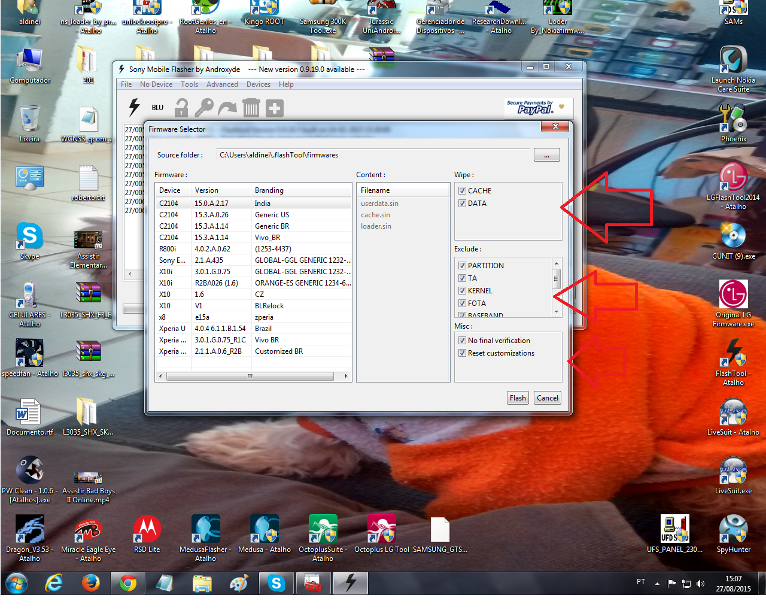Toggle the No final verification checkbox
766x613 pixels.
[x=462, y=341]
